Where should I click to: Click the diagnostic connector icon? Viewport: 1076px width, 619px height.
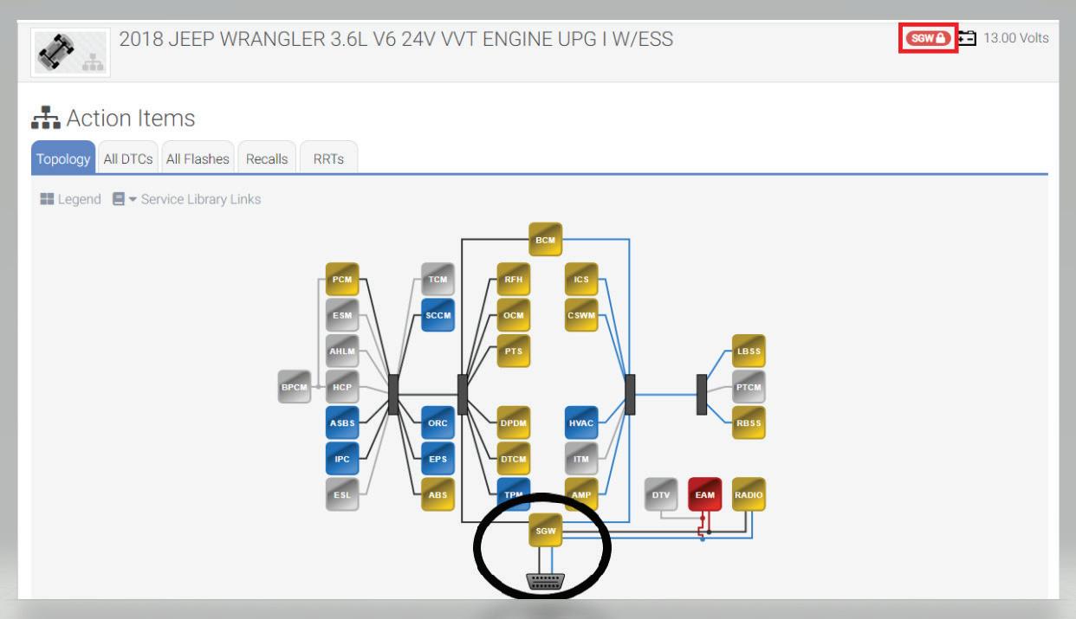point(546,581)
